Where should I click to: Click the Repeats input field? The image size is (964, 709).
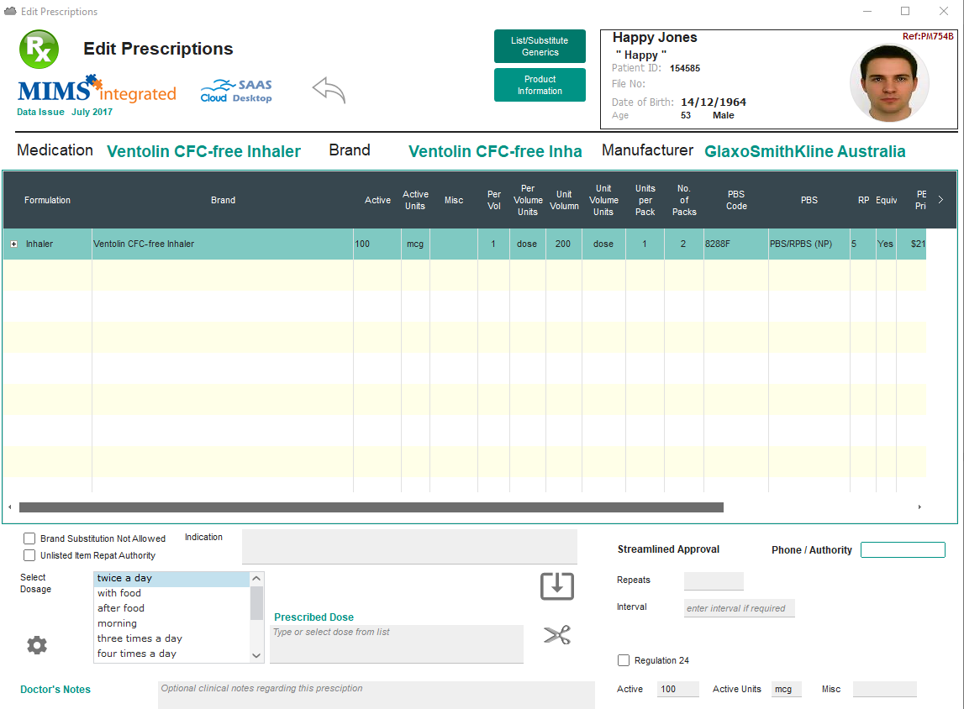click(x=714, y=580)
